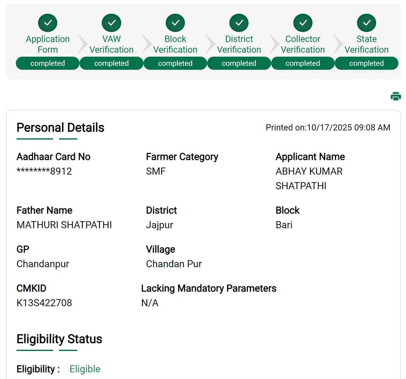Image resolution: width=406 pixels, height=379 pixels.
Task: Open the District Verification step label
Action: pyautogui.click(x=239, y=44)
